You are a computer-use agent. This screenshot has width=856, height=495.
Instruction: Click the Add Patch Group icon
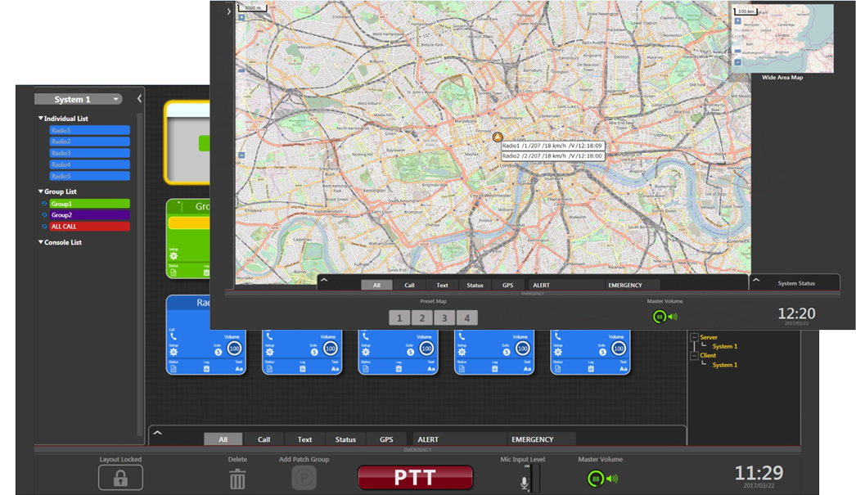click(304, 479)
